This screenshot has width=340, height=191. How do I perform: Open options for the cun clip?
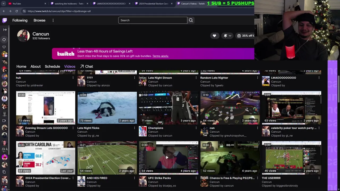[257, 128]
